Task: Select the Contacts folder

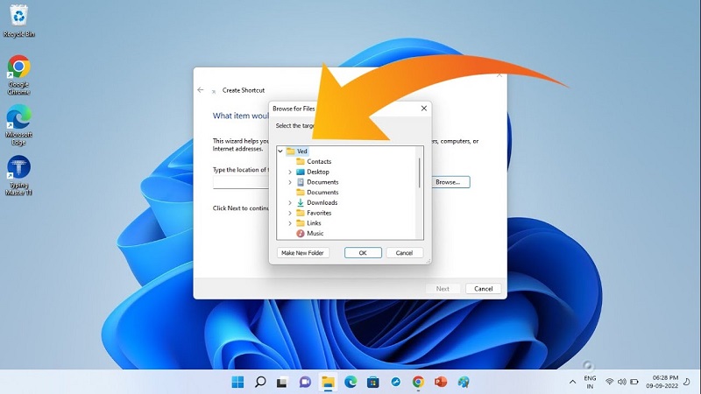Action: pyautogui.click(x=314, y=162)
